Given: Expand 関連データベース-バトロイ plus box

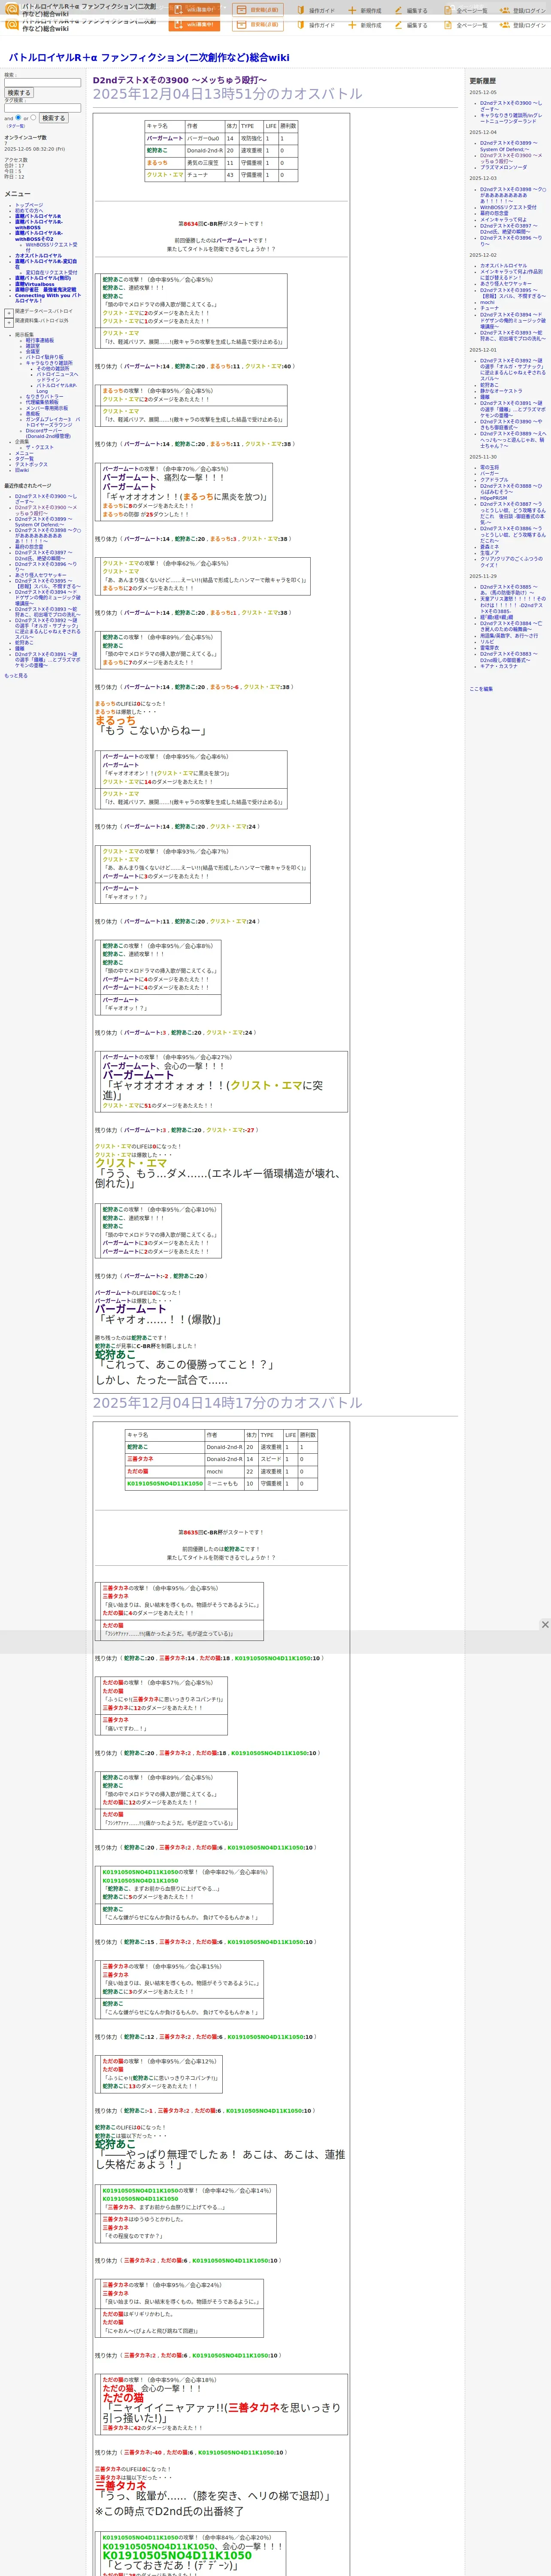Looking at the screenshot, I should click(9, 312).
